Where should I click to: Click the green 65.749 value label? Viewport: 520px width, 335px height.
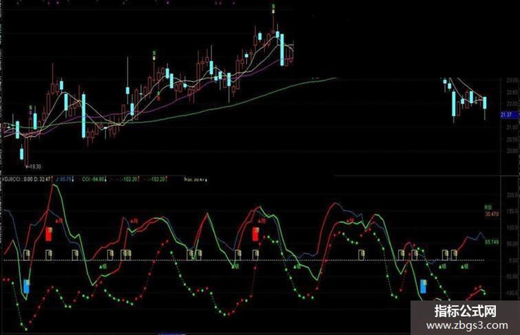coord(492,242)
